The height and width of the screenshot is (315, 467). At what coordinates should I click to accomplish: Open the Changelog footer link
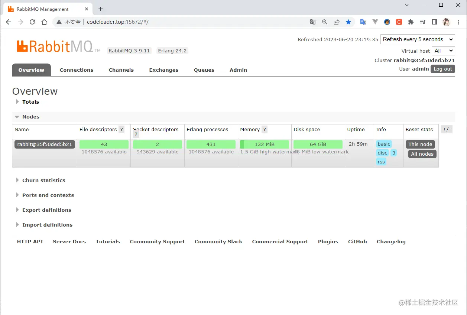(x=391, y=241)
